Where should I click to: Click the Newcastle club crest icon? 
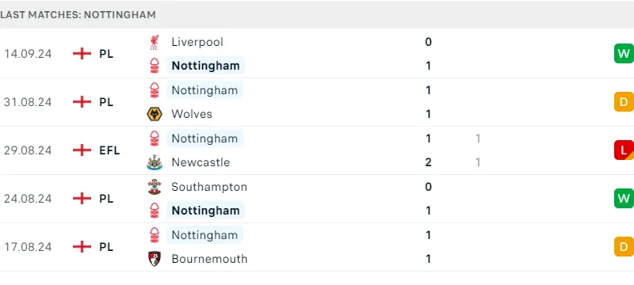coord(154,162)
